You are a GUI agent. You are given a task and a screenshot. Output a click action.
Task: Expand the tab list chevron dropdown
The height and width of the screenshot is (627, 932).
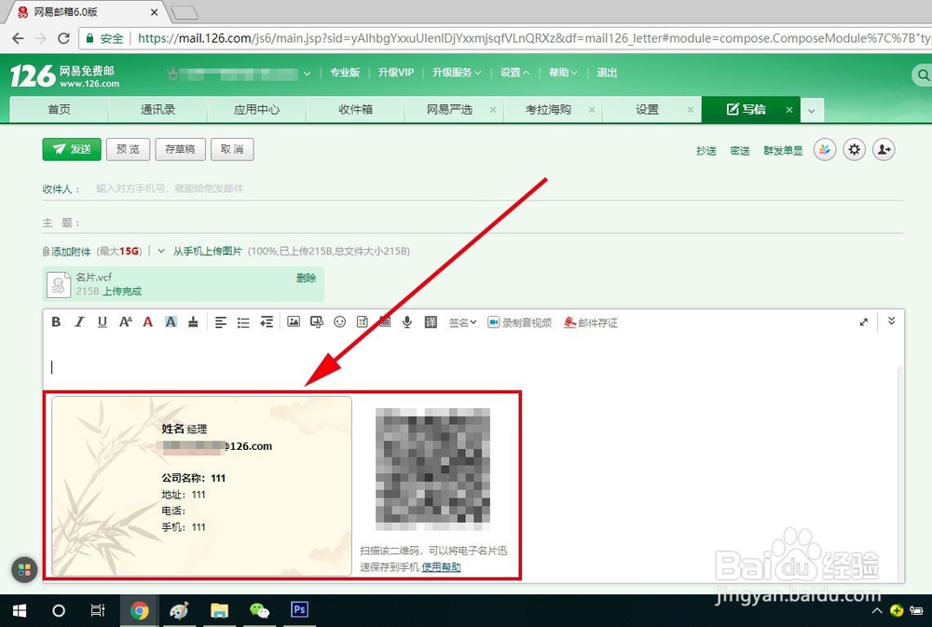[812, 111]
